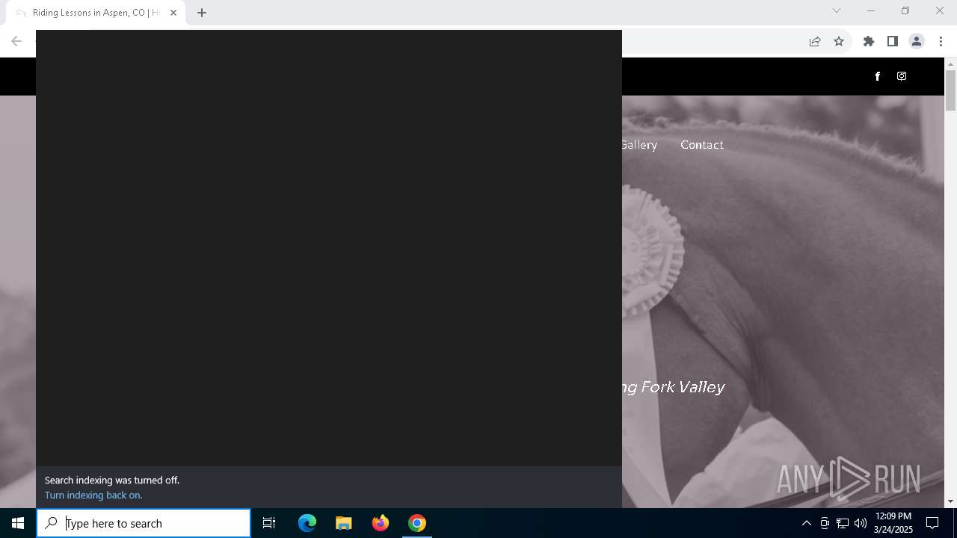Viewport: 957px width, 538px height.
Task: Open Task View on taskbar
Action: (x=269, y=523)
